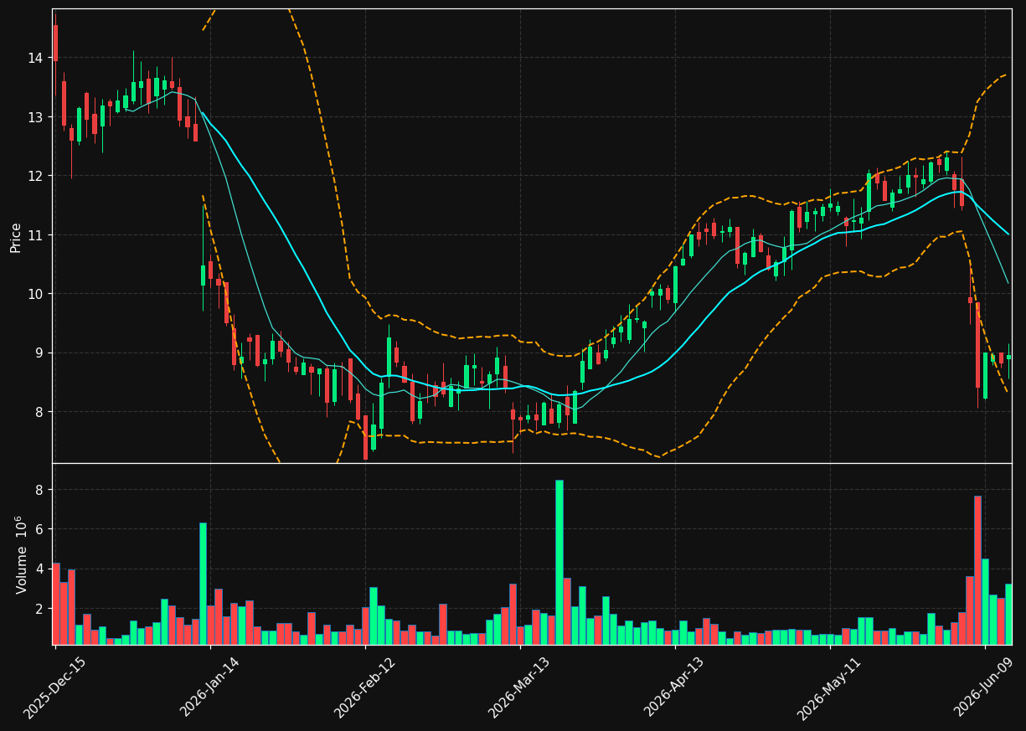Viewport: 1026px width, 731px height.
Task: Click the volume tick label 2
Action: tap(39, 609)
